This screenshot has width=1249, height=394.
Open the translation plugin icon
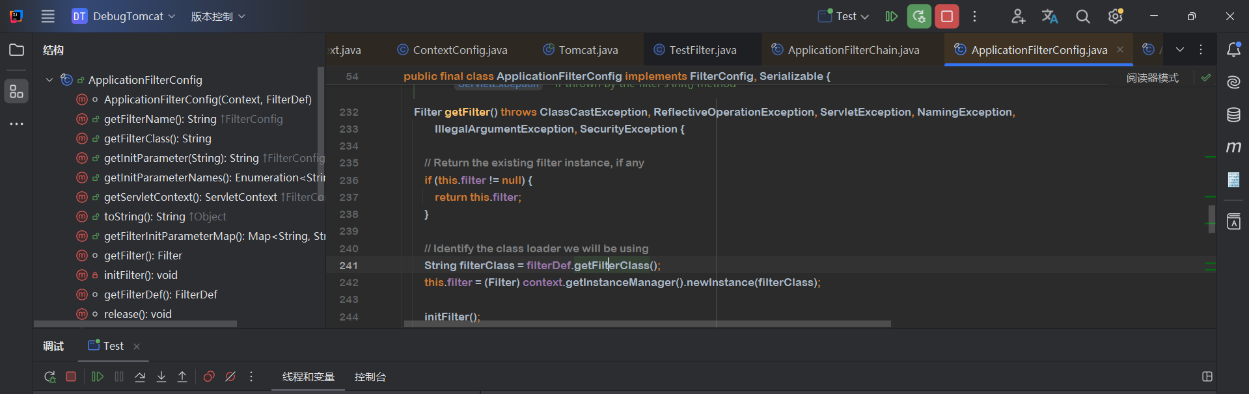click(x=1049, y=17)
